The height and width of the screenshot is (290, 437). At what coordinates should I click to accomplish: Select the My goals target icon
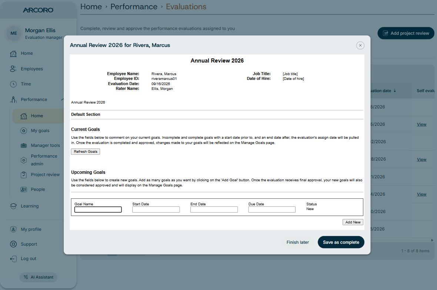(x=24, y=131)
